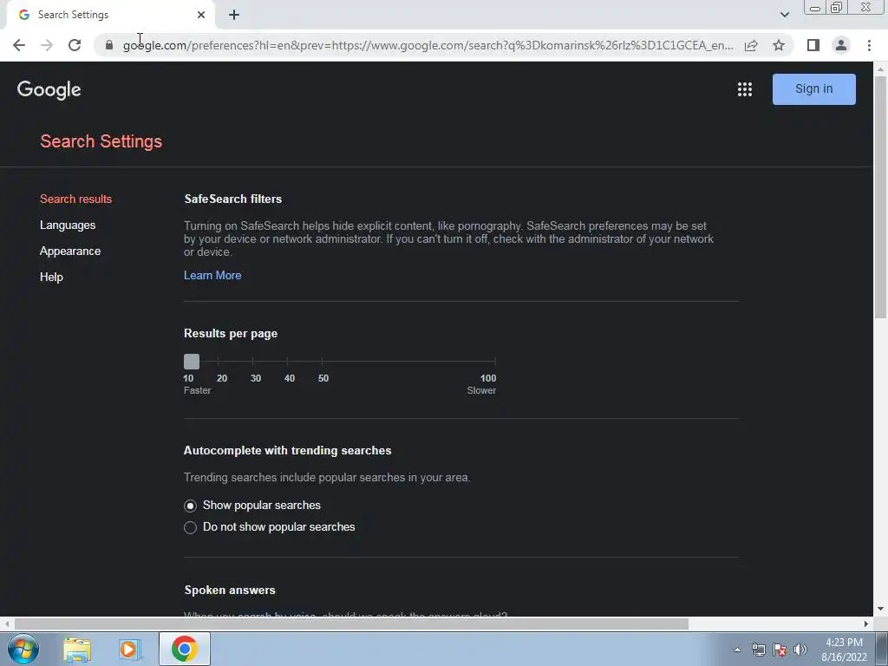This screenshot has height=666, width=888.
Task: Open the side panel icon
Action: coord(813,45)
